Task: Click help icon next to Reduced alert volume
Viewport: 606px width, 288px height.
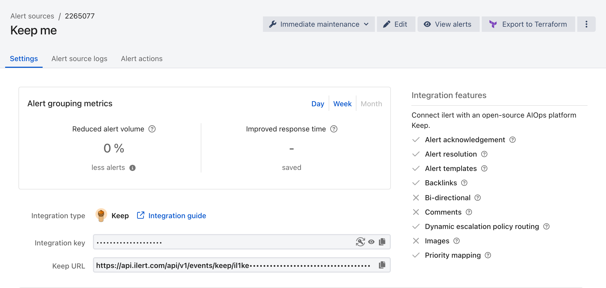Action: (152, 129)
